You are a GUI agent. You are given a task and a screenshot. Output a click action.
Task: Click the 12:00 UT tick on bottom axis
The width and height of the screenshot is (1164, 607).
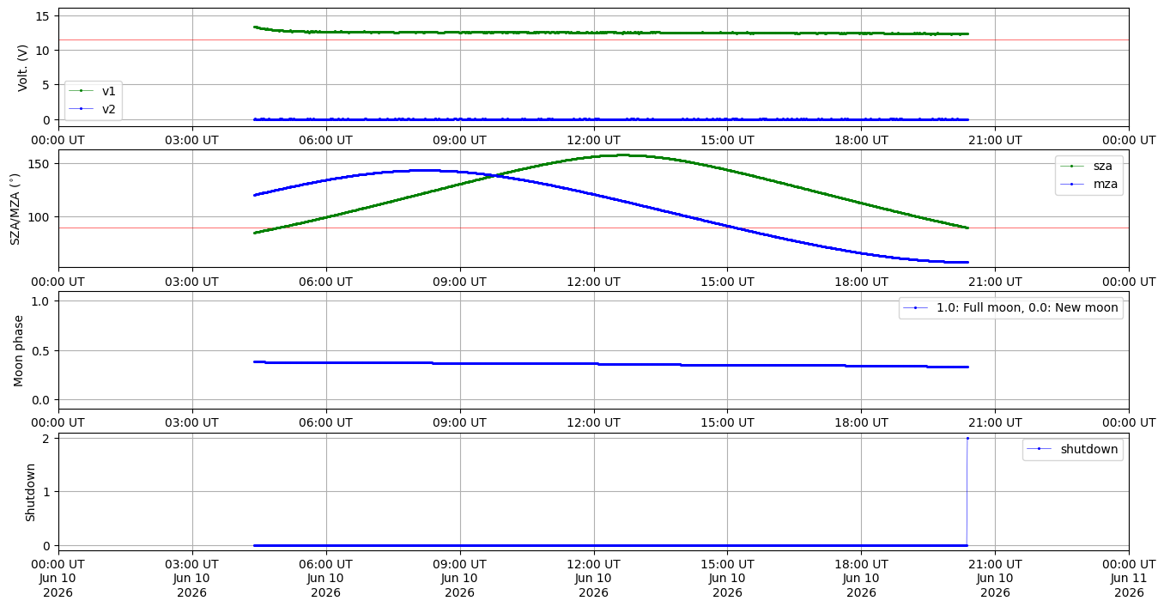pos(593,578)
